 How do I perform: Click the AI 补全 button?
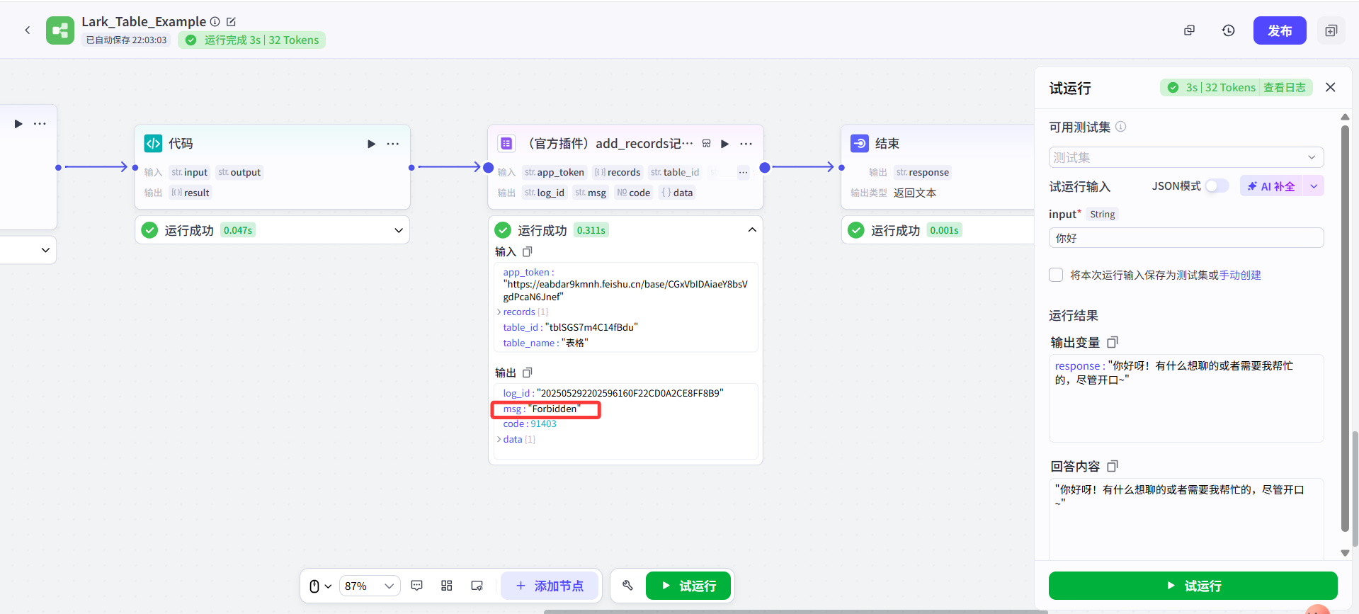1271,186
